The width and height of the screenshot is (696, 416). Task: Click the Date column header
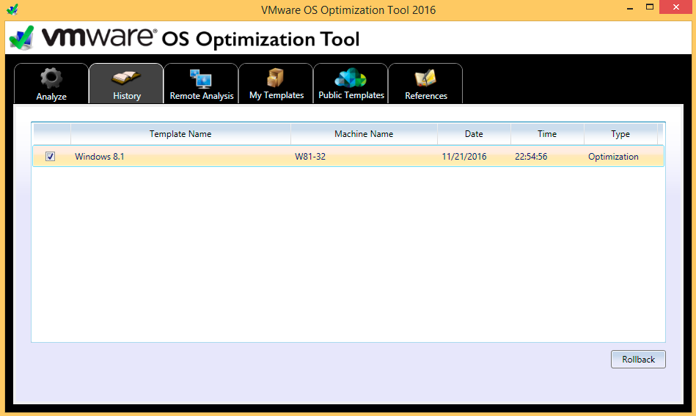(474, 134)
